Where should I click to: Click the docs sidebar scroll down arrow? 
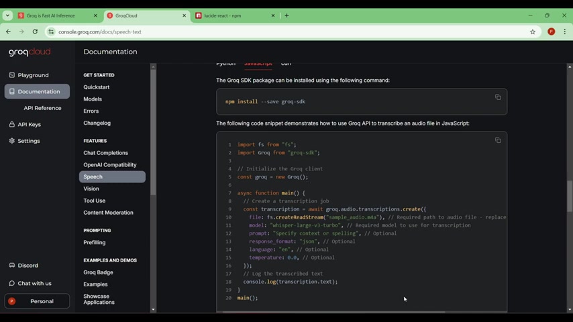(x=153, y=309)
